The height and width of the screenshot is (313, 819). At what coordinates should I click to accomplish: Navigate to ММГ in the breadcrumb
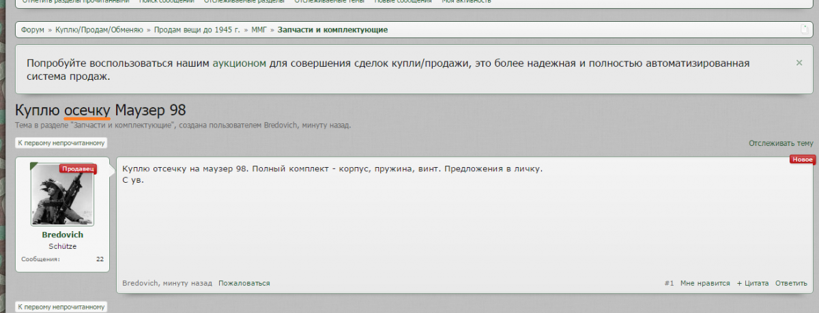click(x=259, y=30)
